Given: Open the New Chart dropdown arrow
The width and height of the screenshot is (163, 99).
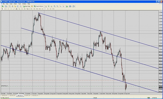Looking at the screenshot, I should coord(4,6).
